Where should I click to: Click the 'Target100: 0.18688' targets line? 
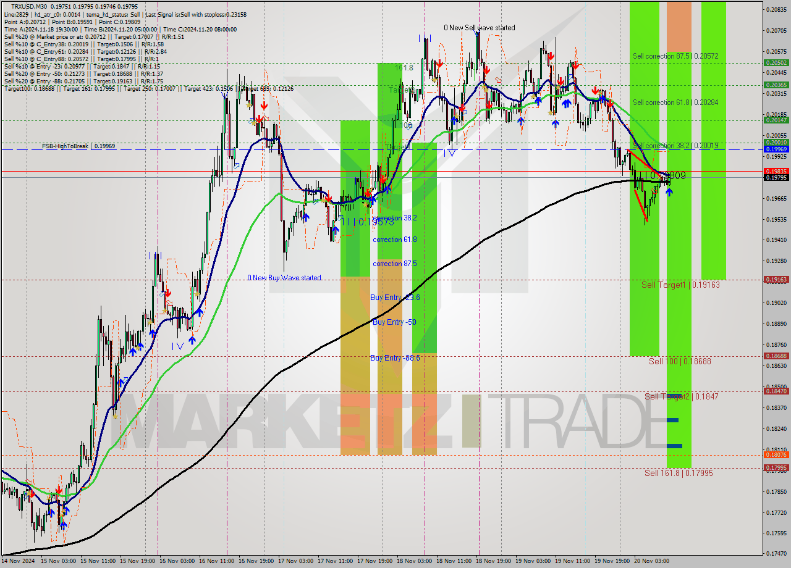tap(148, 88)
